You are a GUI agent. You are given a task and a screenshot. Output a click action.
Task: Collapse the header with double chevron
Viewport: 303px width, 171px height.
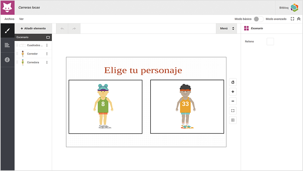pyautogui.click(x=299, y=19)
